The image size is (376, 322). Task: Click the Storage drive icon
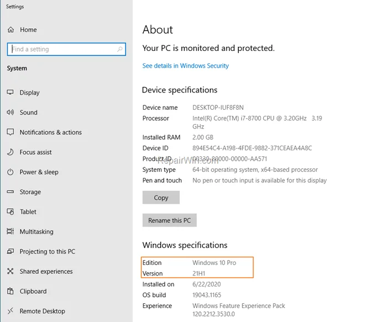coord(11,192)
